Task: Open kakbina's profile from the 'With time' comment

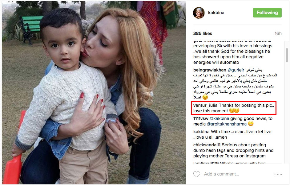Action: (x=201, y=132)
